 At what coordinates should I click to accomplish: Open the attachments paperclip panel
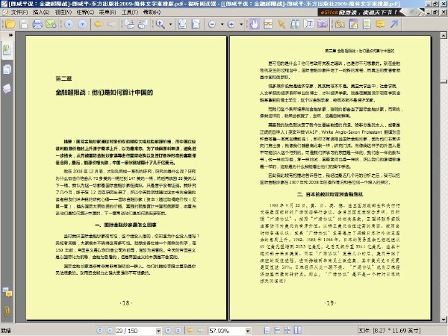pyautogui.click(x=7, y=311)
